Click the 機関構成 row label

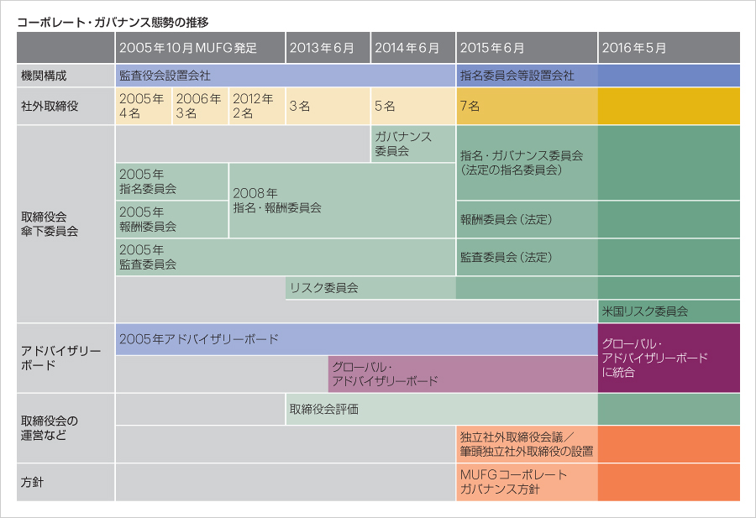tap(66, 76)
